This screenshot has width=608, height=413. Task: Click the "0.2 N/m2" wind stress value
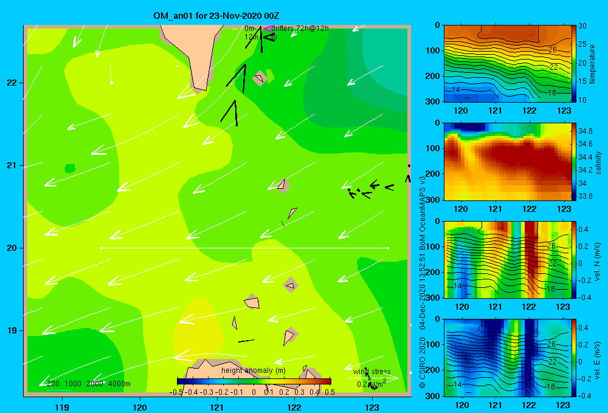(371, 384)
